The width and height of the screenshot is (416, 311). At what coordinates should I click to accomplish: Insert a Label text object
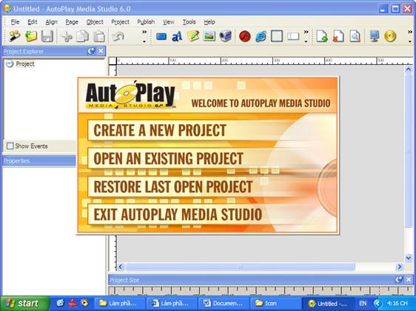pyautogui.click(x=177, y=36)
